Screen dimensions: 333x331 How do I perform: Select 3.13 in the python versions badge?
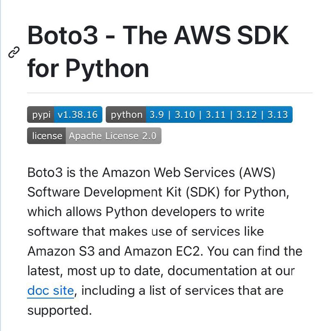(277, 115)
